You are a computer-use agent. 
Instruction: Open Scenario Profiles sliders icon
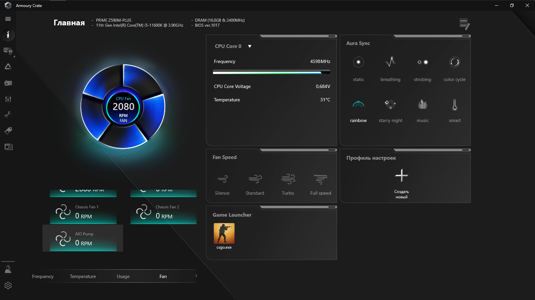[x=8, y=99]
